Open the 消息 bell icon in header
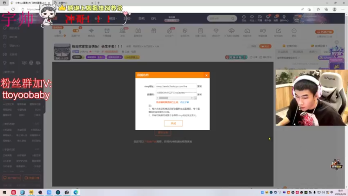The image size is (348, 196). (276, 18)
